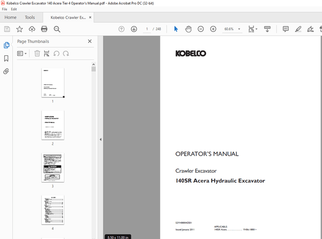The width and height of the screenshot is (322, 239).
Task: Click the 'OPERATOR'S MANUAL' heading text
Action: click(207, 154)
